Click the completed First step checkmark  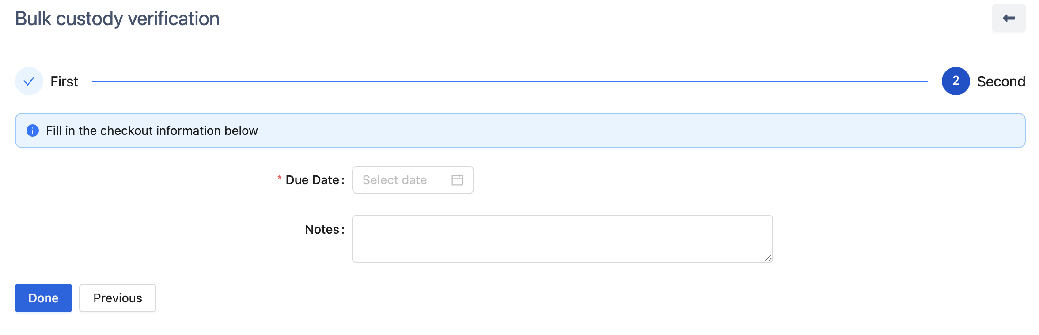(x=29, y=81)
